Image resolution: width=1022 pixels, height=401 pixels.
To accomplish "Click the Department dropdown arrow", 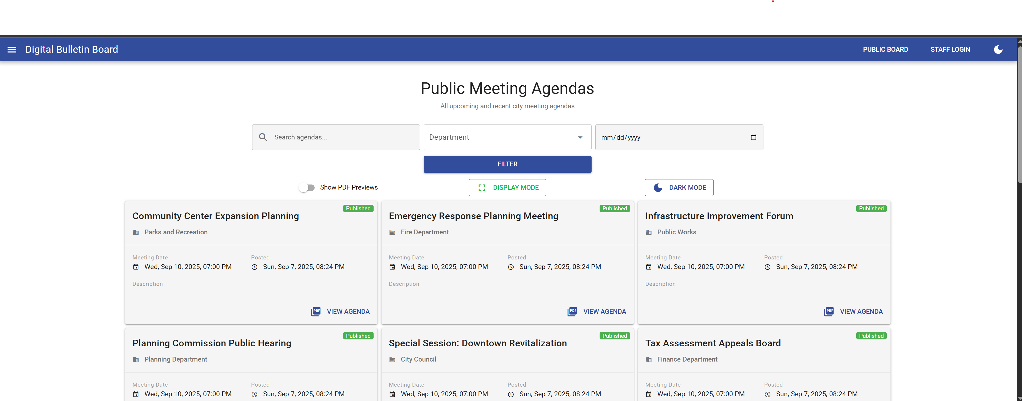I will click(580, 138).
